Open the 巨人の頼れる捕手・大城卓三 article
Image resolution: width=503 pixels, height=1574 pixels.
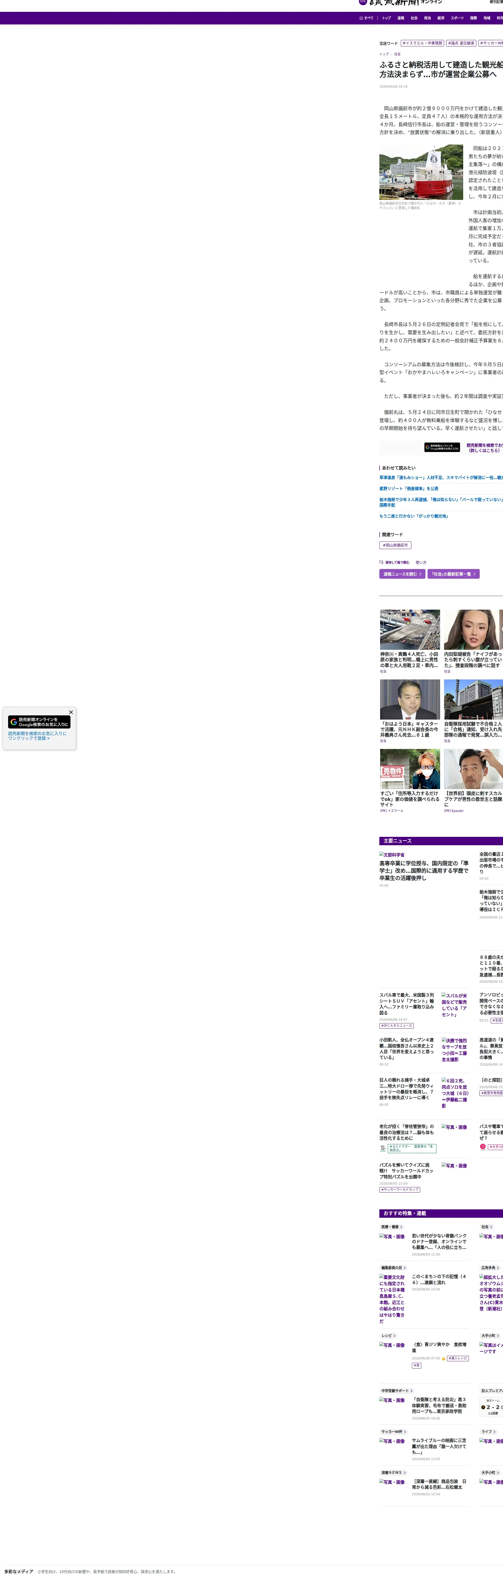pyautogui.click(x=407, y=1089)
